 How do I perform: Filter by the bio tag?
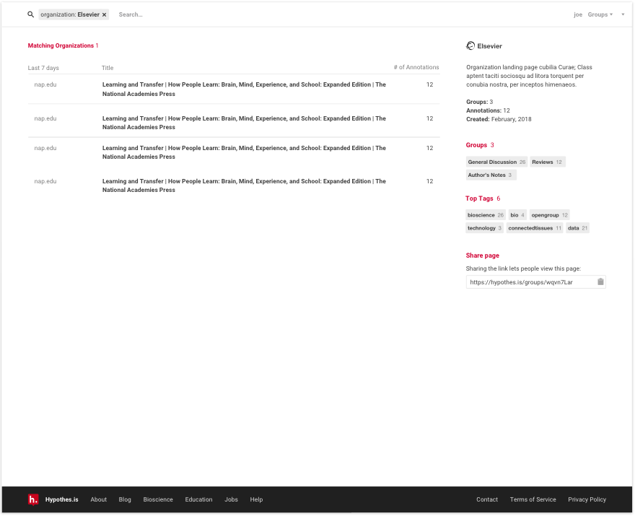pyautogui.click(x=517, y=215)
